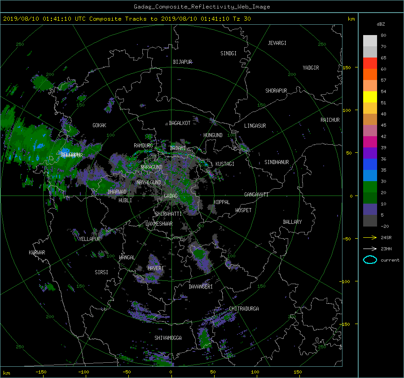This screenshot has height=378, width=404.
Task: Click the HUNGUND city label
Action: [213, 135]
